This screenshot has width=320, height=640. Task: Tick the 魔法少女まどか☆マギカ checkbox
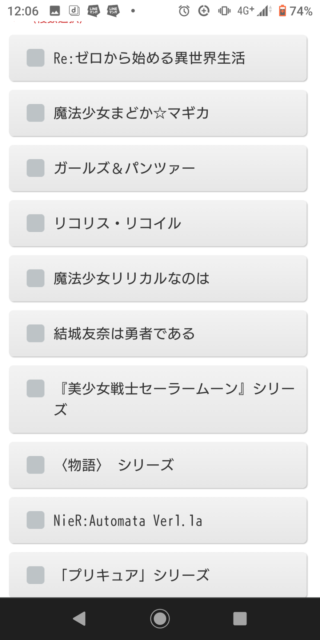[x=36, y=113]
